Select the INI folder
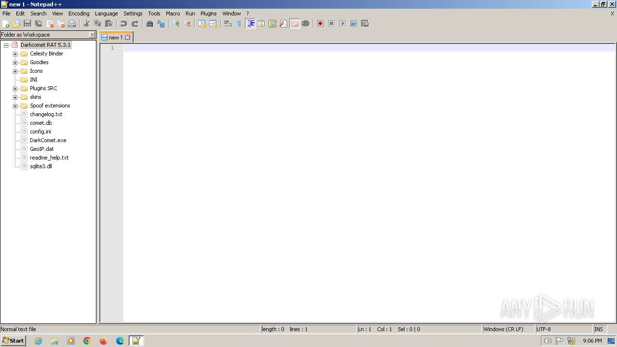 tap(33, 80)
